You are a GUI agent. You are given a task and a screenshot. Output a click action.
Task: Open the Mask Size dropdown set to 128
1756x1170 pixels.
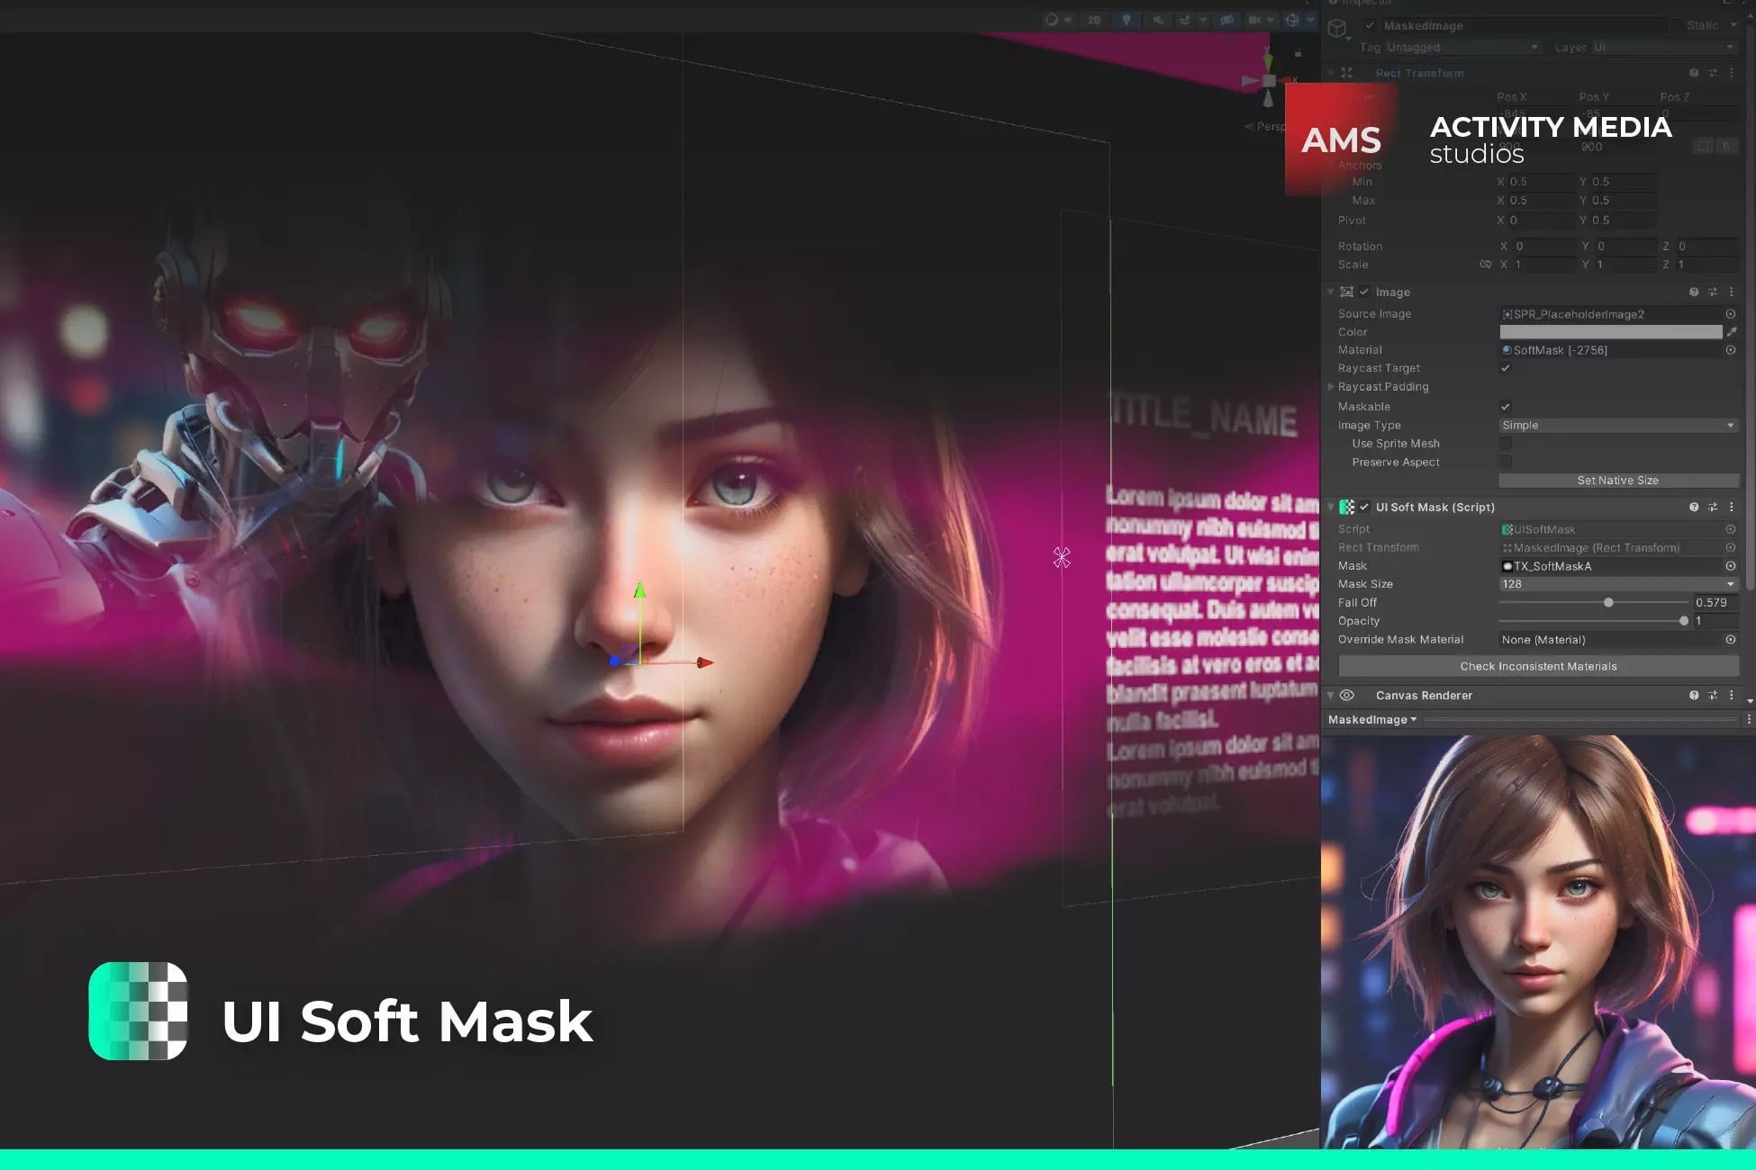click(1617, 583)
